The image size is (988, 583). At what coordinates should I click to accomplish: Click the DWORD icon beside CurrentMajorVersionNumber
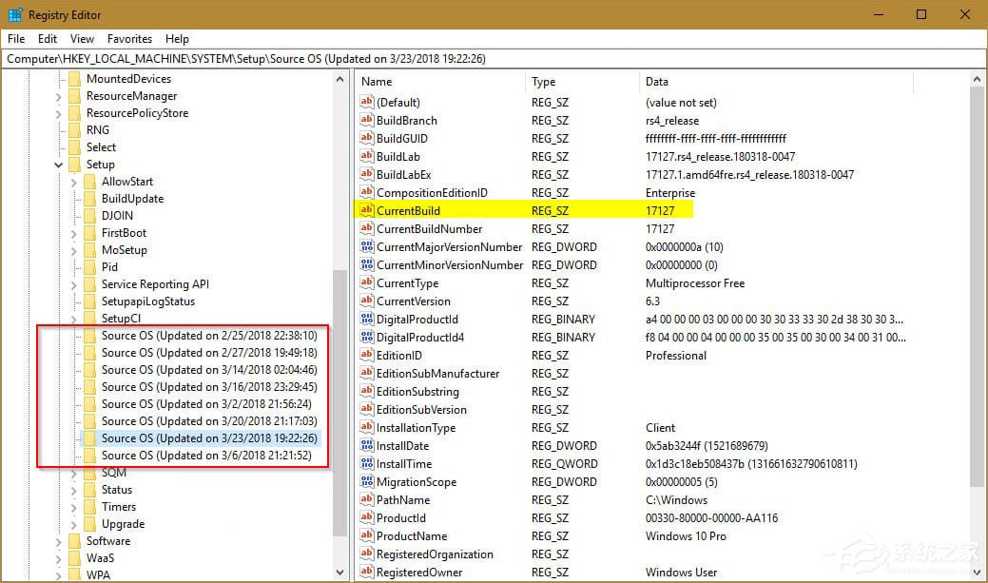tap(366, 246)
